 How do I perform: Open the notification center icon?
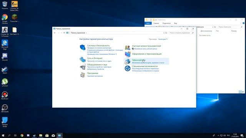click(x=242, y=135)
